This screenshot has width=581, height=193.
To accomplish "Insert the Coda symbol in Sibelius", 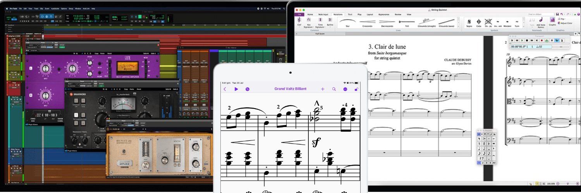I will click(x=479, y=23).
